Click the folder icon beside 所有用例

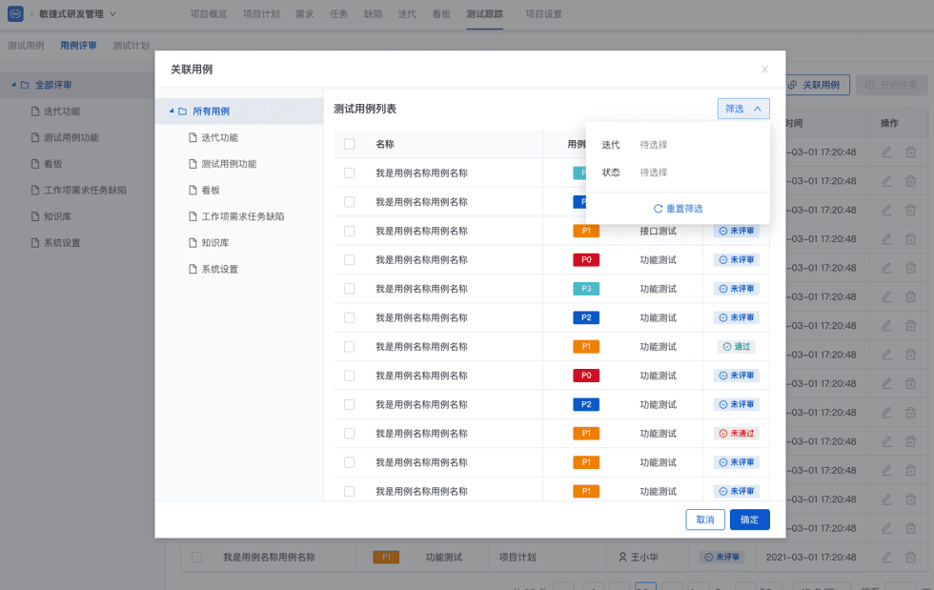[182, 112]
